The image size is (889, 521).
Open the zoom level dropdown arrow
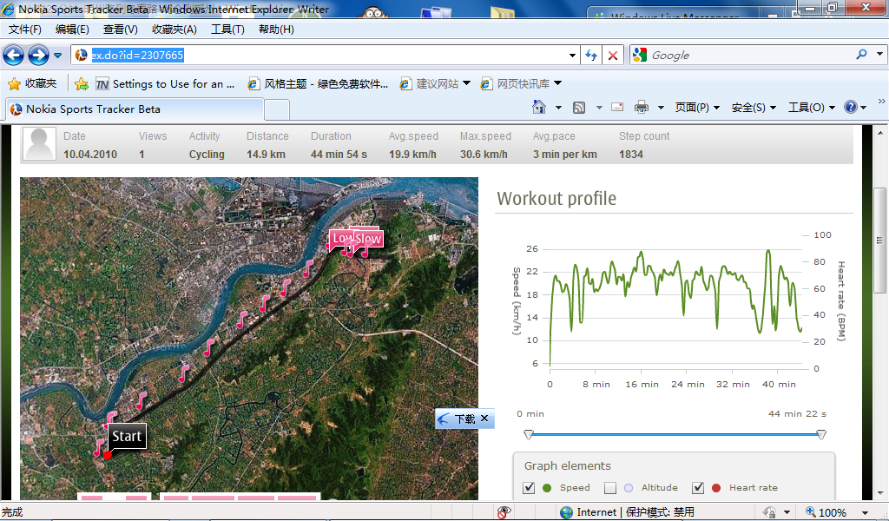click(x=866, y=513)
